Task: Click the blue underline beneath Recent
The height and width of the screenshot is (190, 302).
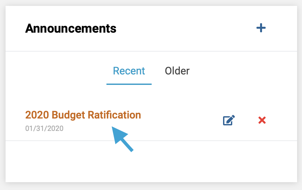Action: [x=129, y=84]
